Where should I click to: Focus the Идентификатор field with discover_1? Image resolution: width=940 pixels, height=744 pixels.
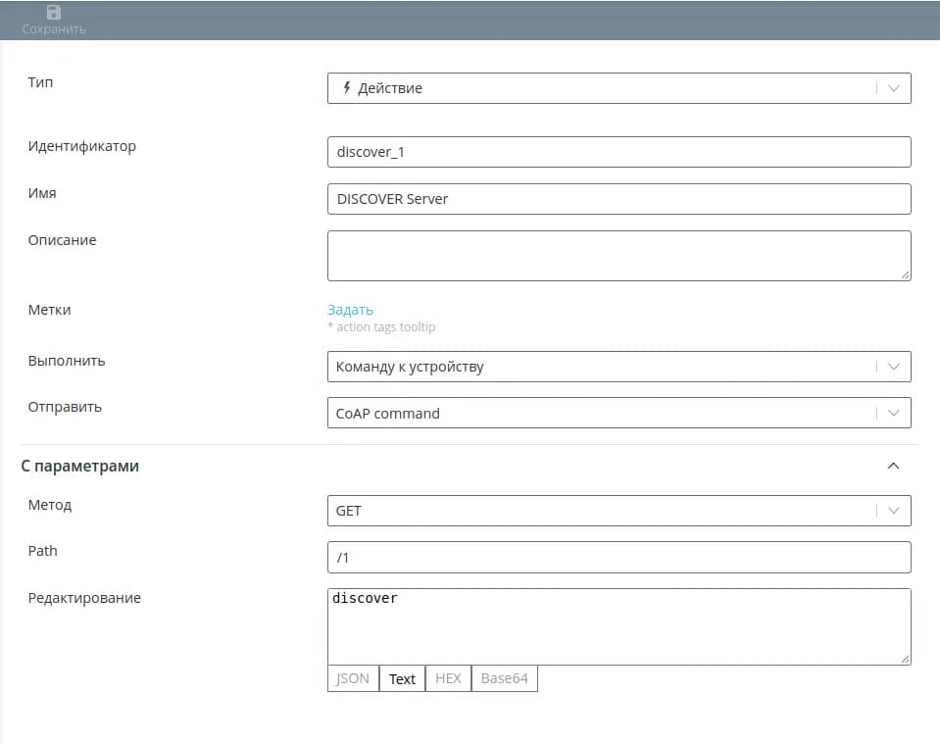tap(618, 152)
